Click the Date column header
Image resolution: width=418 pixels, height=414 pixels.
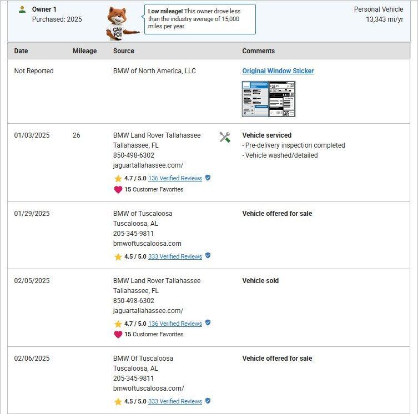pyautogui.click(x=21, y=51)
